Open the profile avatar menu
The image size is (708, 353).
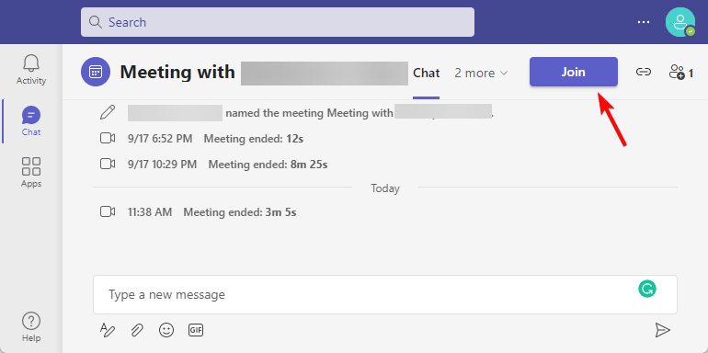680,22
